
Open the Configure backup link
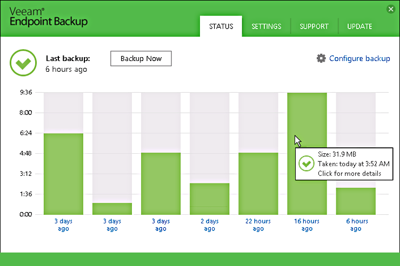[359, 58]
